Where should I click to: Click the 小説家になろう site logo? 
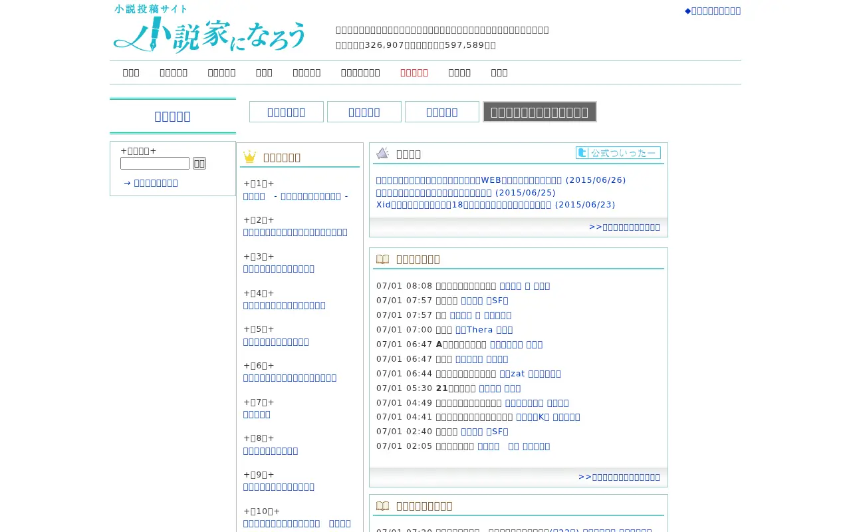point(209,29)
